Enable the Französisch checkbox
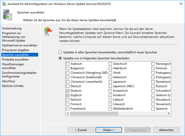Image resolution: width=185 pixels, height=136 pixels. [x=68, y=109]
